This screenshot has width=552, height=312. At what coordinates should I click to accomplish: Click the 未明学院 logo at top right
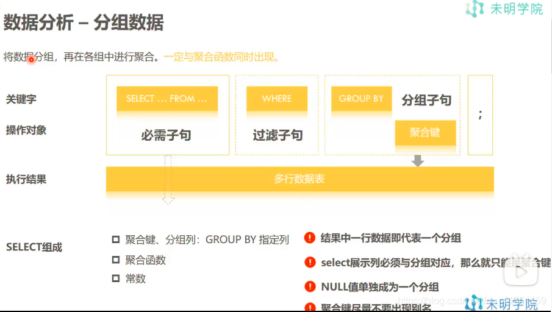504,9
